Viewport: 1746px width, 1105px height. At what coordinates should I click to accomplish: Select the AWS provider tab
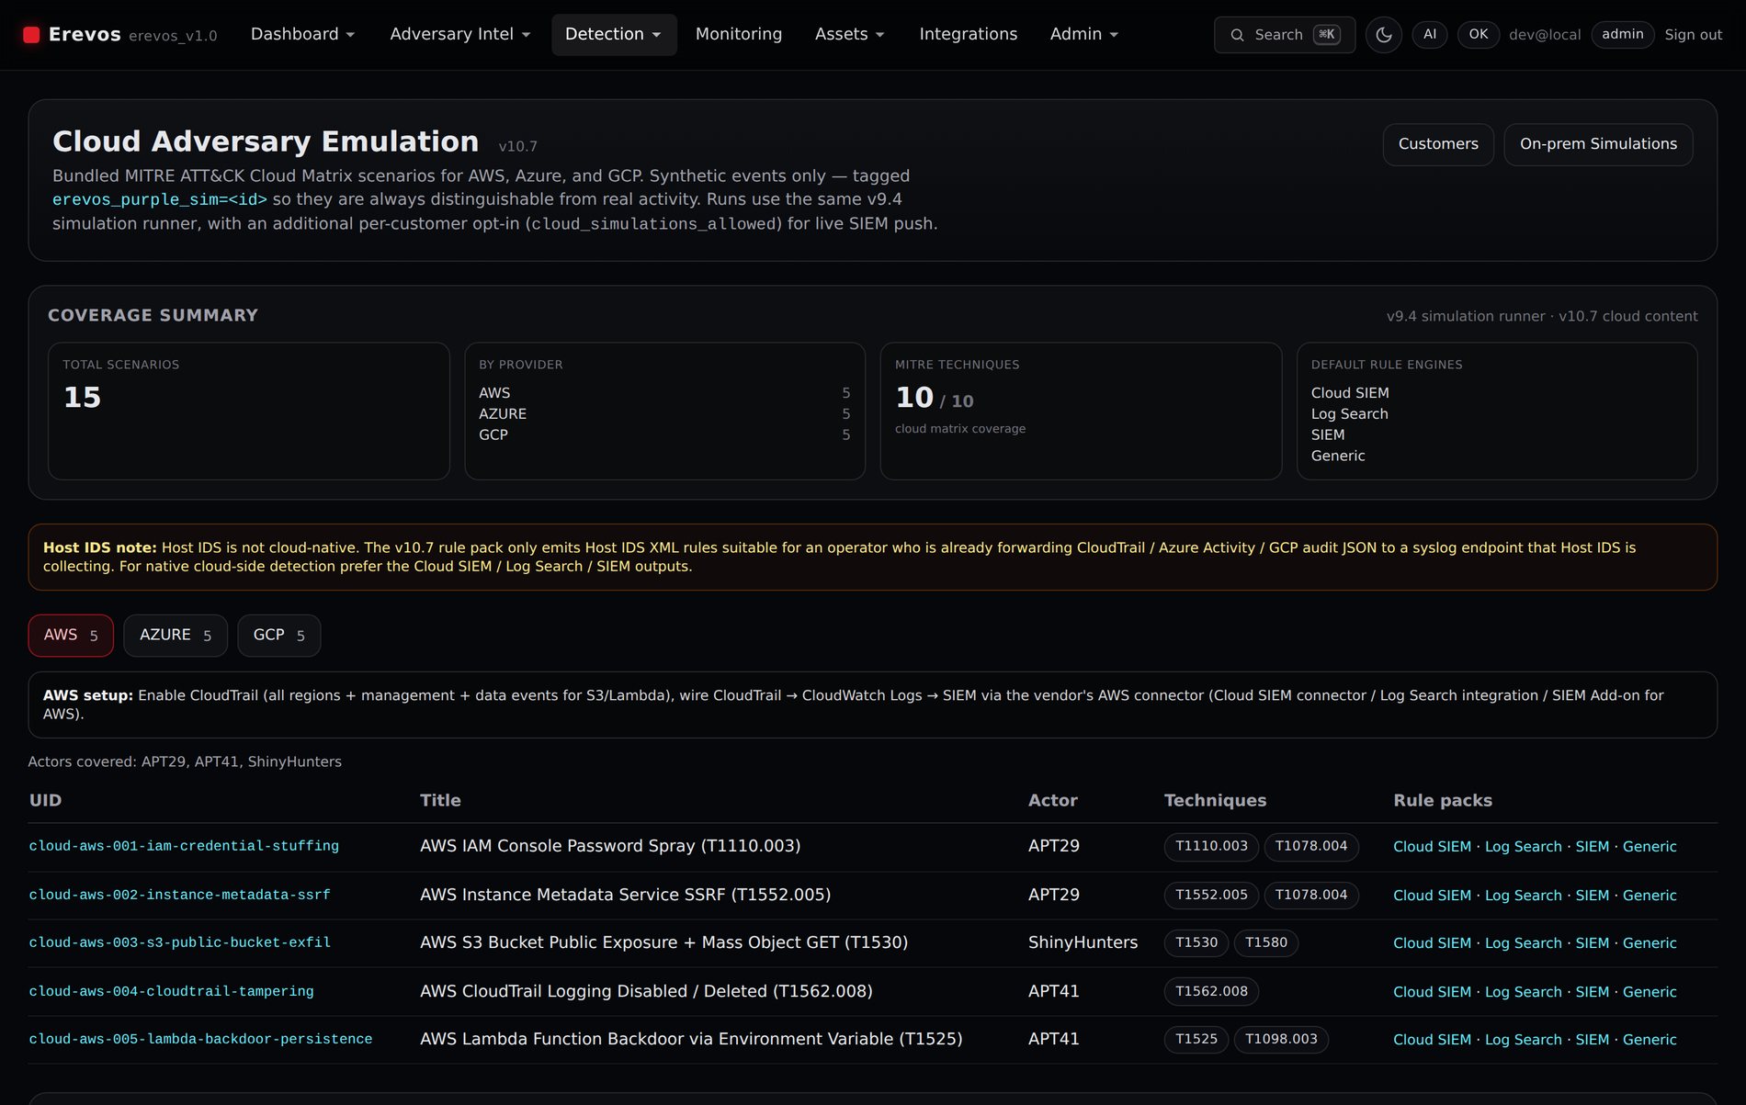click(71, 635)
